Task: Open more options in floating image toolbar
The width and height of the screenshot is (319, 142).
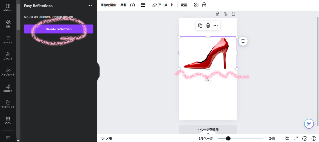Action: pyautogui.click(x=216, y=25)
